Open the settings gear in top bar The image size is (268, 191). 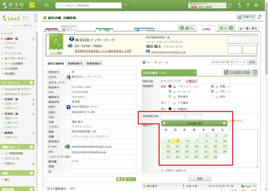point(256,5)
